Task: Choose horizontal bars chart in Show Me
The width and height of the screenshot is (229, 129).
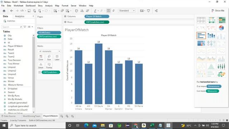Action: 201,35
